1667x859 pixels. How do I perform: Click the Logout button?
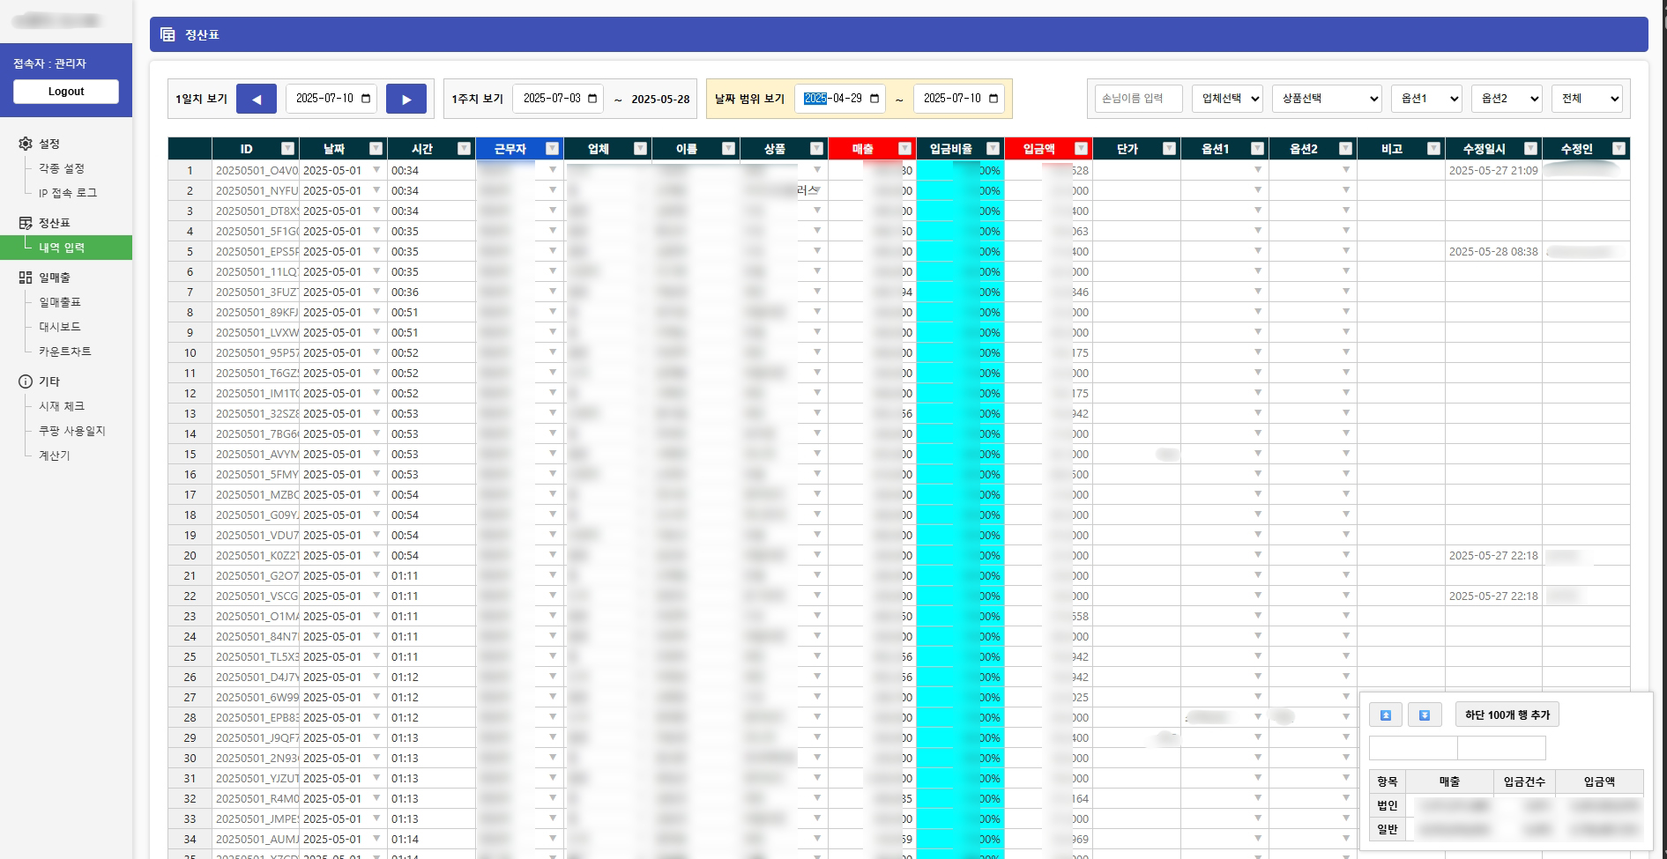click(65, 91)
